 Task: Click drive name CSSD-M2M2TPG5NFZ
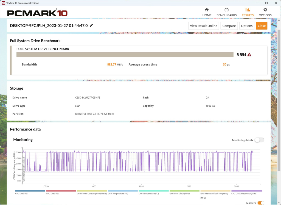88,98
